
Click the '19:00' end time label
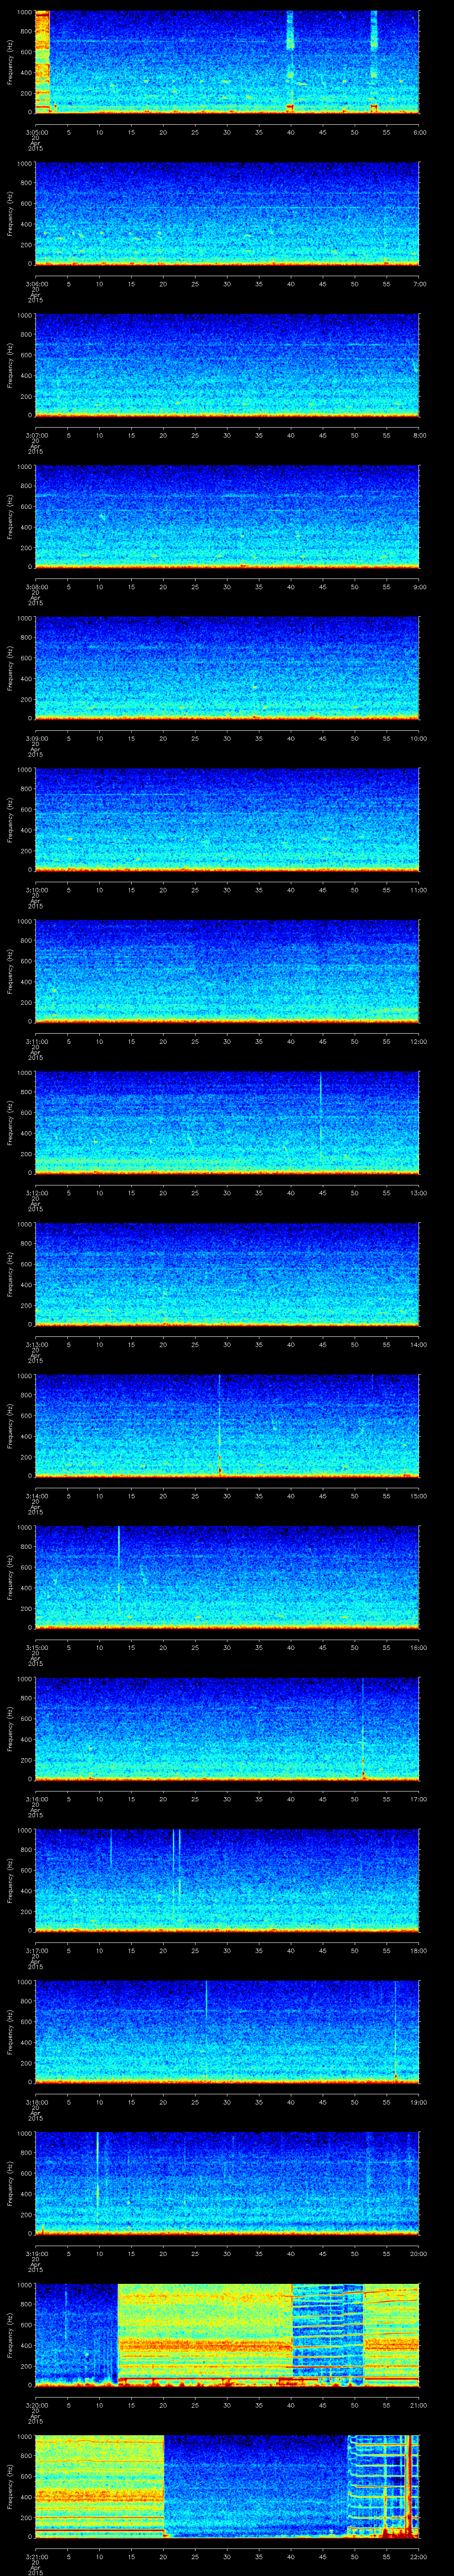coord(419,2102)
